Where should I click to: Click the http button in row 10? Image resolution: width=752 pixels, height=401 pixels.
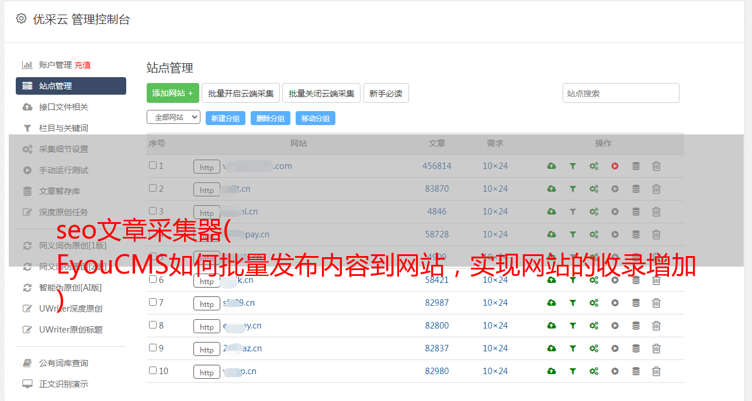tap(207, 372)
